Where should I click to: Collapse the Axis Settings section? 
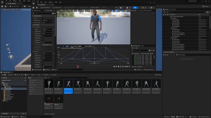pos(33,25)
